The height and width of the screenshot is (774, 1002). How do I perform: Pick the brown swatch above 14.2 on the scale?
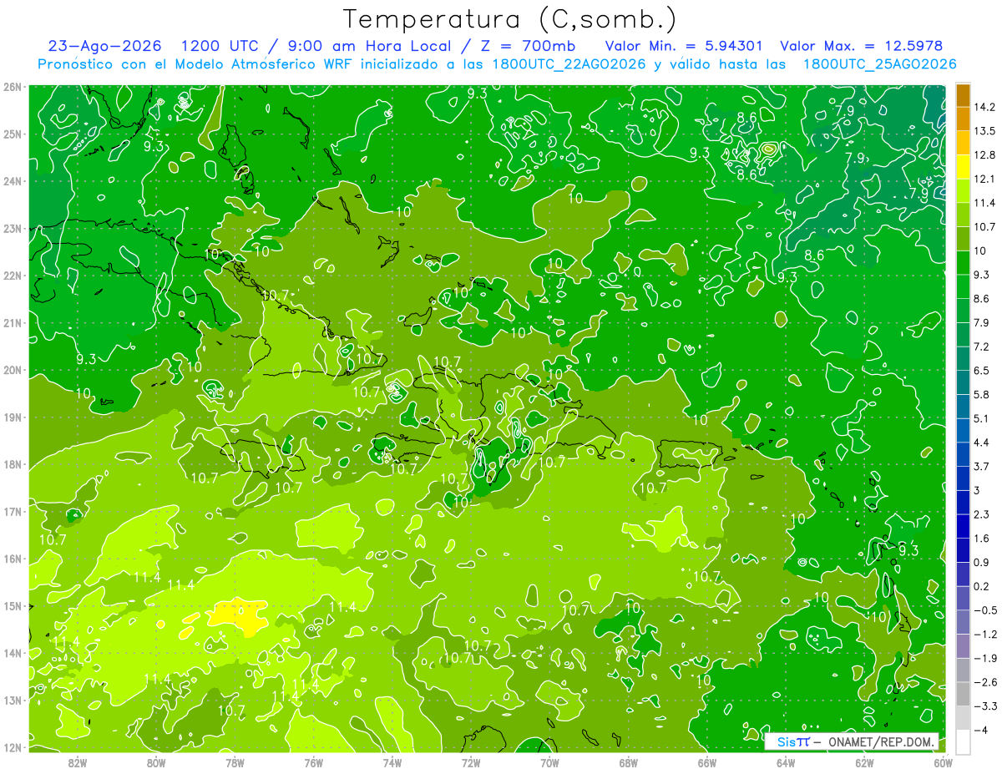pos(963,95)
